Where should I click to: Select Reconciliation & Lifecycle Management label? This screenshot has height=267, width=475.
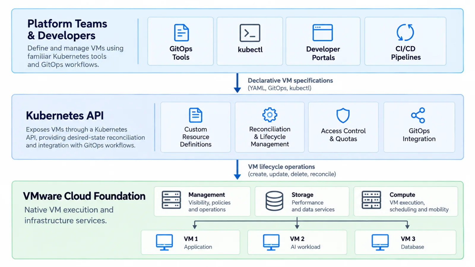click(x=270, y=137)
